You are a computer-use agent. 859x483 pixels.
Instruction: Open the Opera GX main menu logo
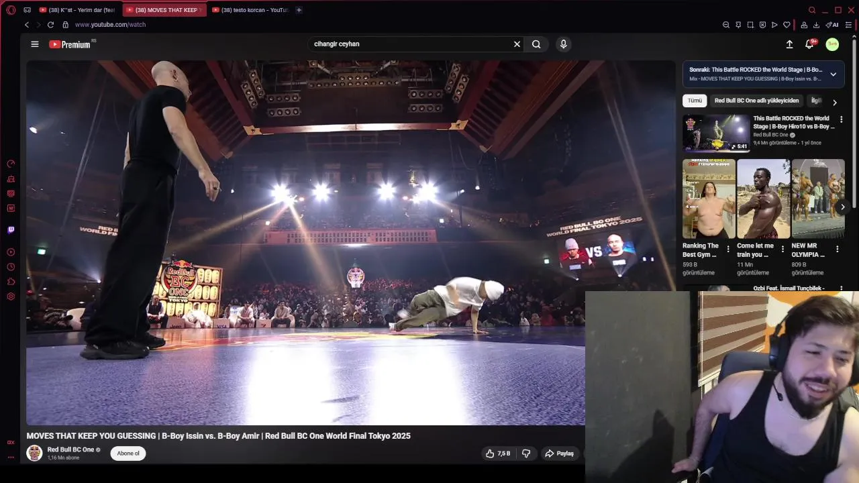click(11, 10)
